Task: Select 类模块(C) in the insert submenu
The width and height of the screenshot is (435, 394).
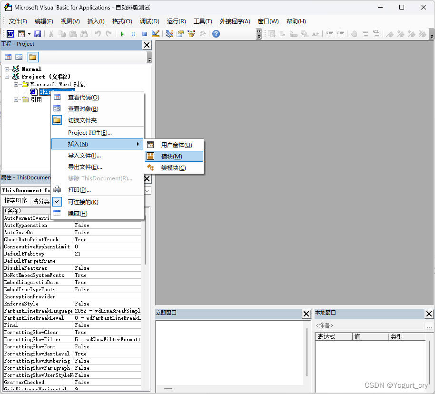Action: tap(174, 167)
